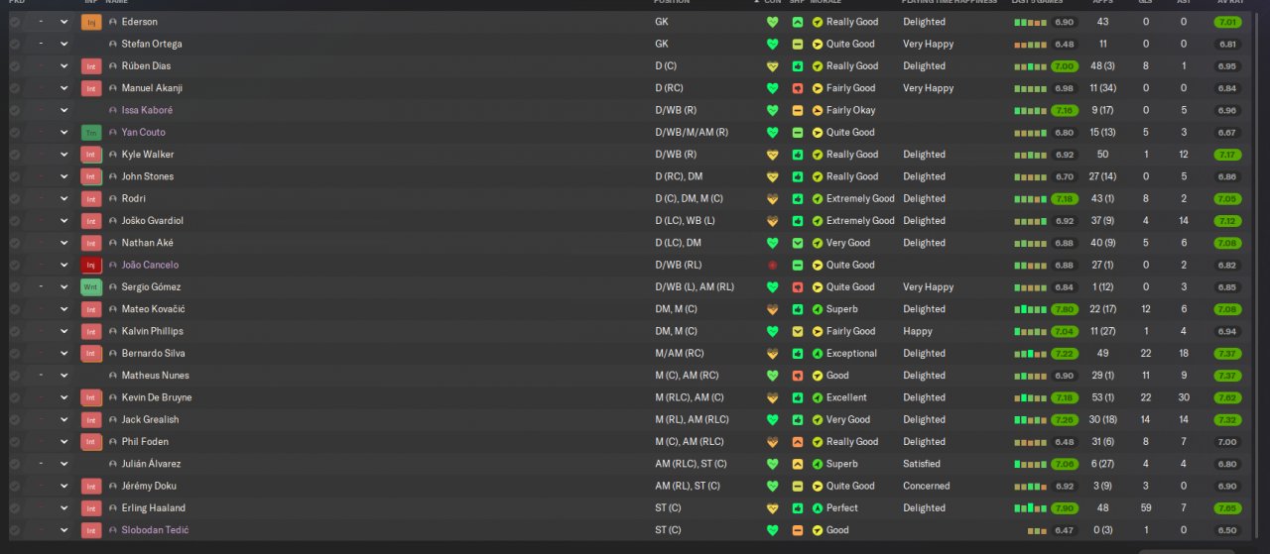Click Erling Haaland's last 5 games form bars
The width and height of the screenshot is (1270, 554).
click(1031, 508)
